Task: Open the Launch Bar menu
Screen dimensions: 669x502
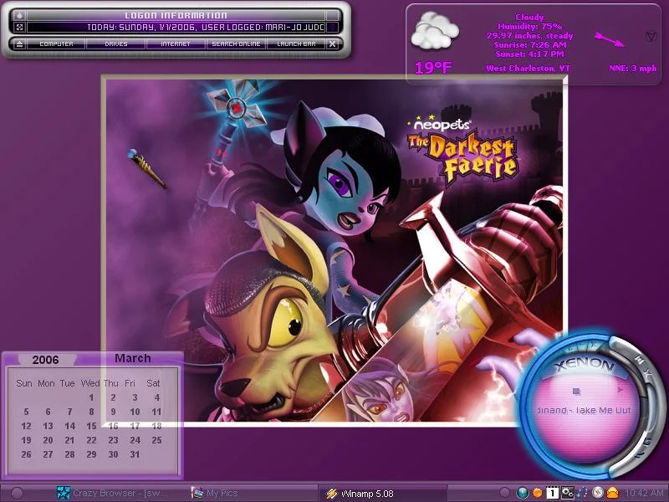Action: point(296,44)
